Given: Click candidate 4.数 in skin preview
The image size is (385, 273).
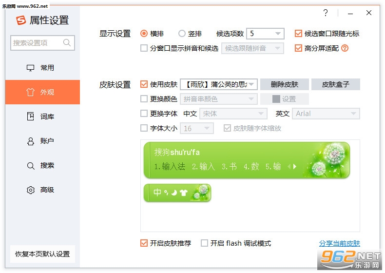Looking at the screenshot, I should tap(251, 166).
